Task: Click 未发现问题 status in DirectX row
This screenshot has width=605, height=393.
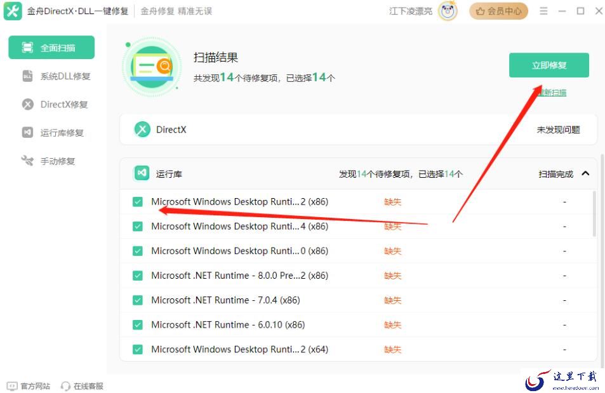Action: (558, 130)
